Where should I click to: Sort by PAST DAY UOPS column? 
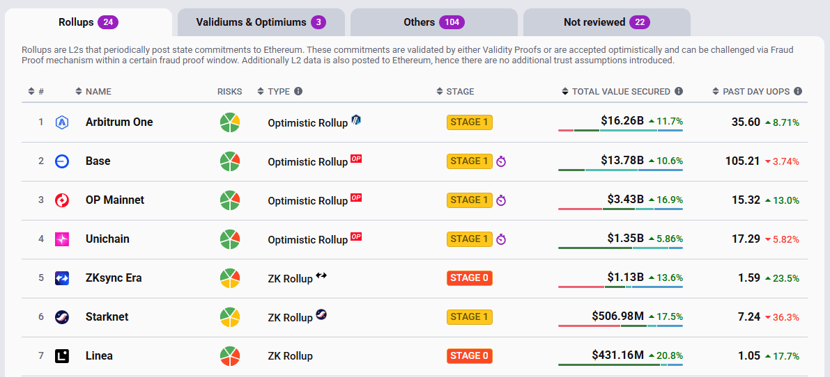point(751,91)
